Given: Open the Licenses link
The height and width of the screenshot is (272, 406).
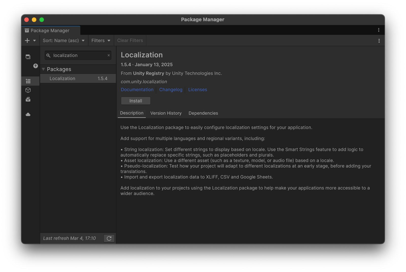Looking at the screenshot, I should point(197,90).
